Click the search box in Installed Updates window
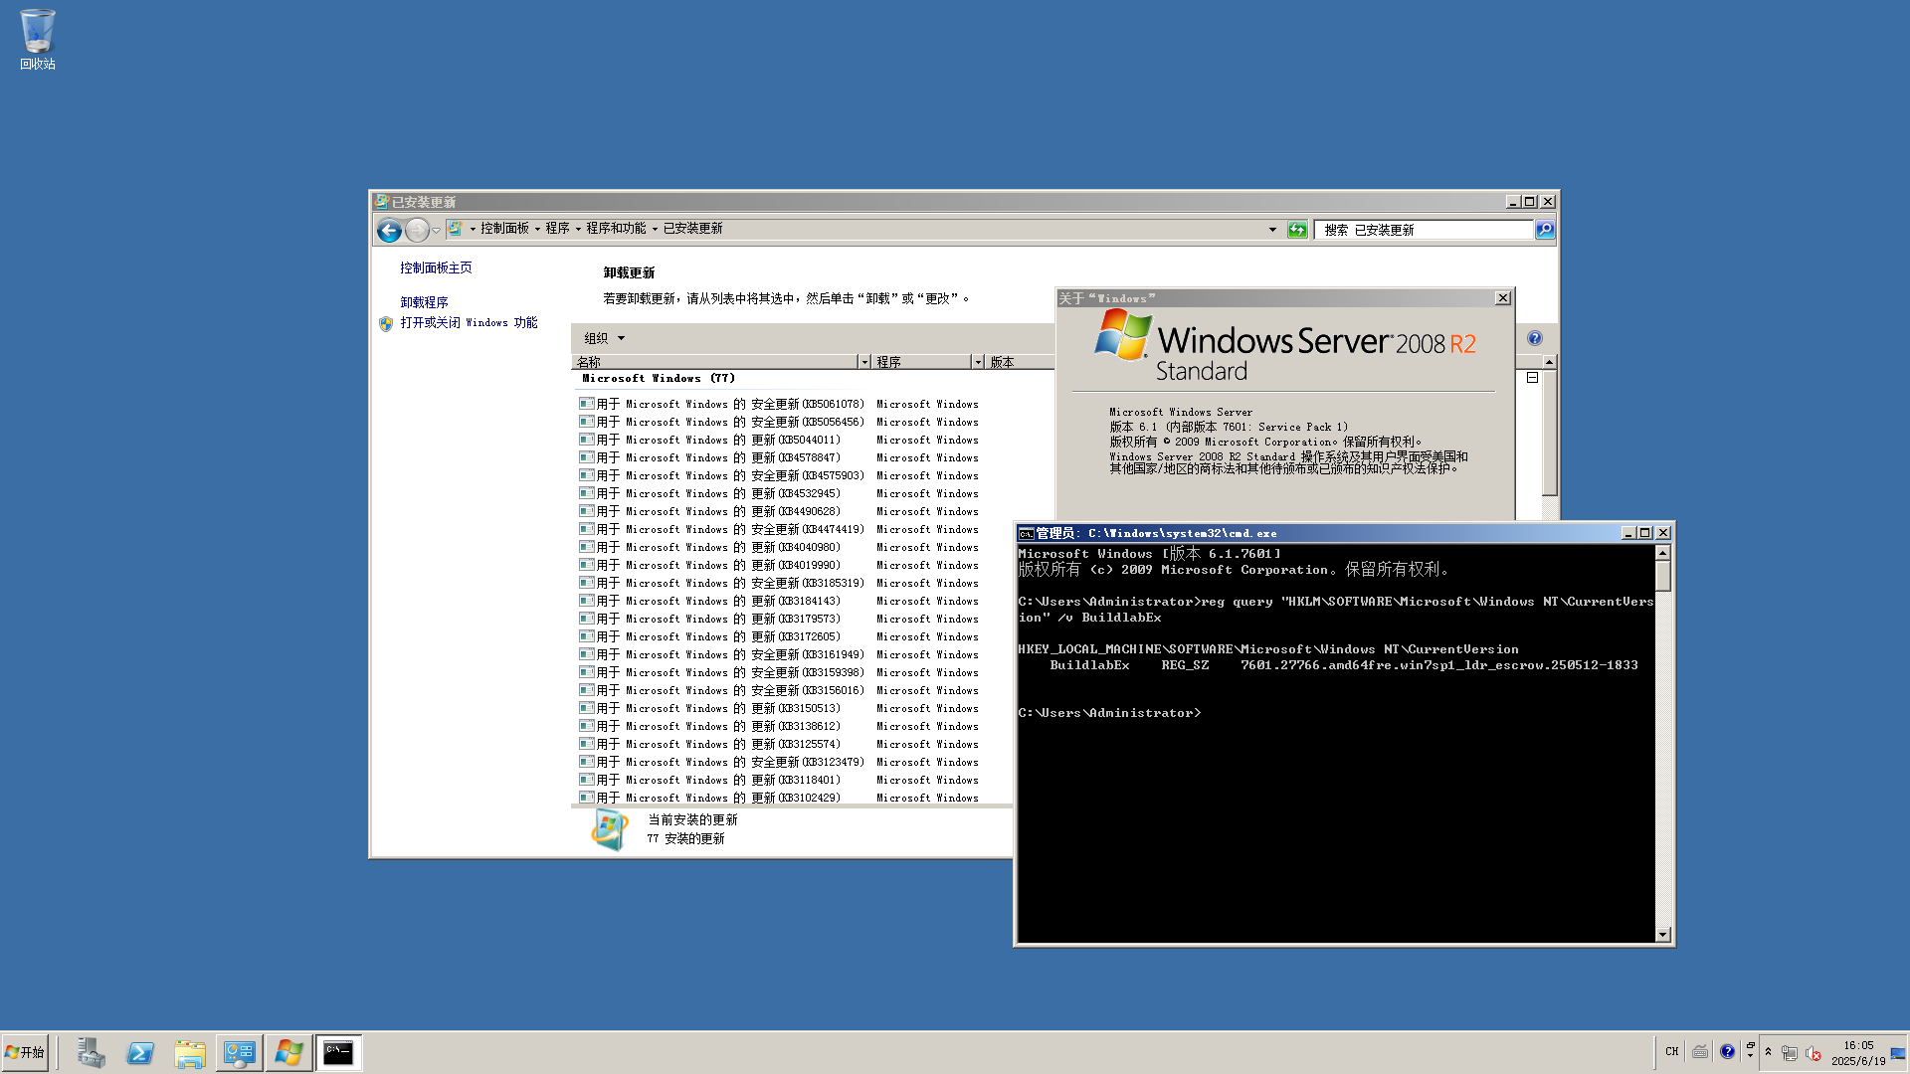 click(x=1424, y=230)
